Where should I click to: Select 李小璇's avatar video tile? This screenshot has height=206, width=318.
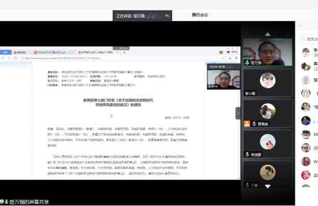(268, 83)
